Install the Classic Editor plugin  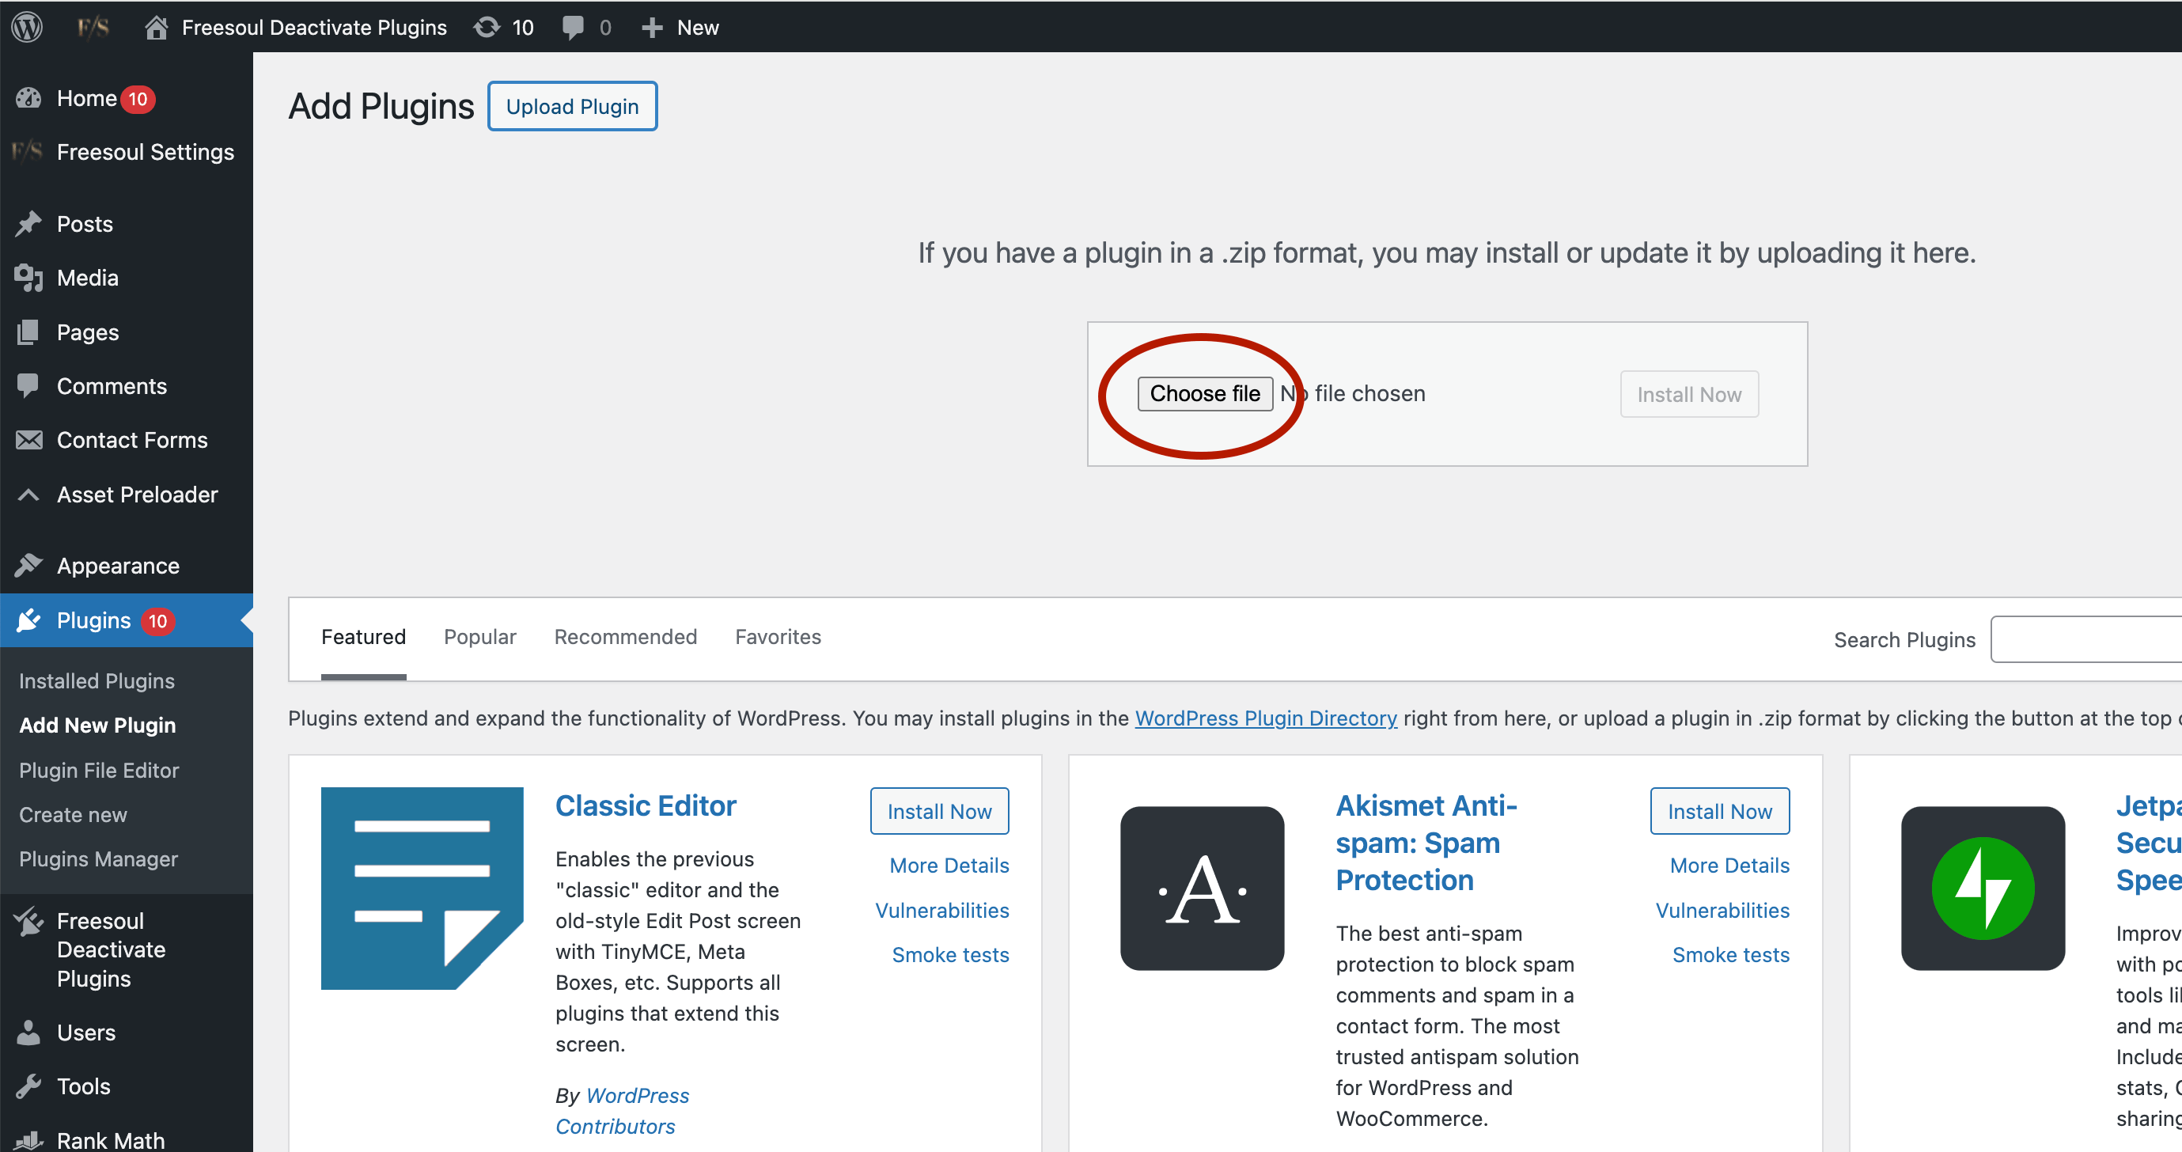click(939, 811)
